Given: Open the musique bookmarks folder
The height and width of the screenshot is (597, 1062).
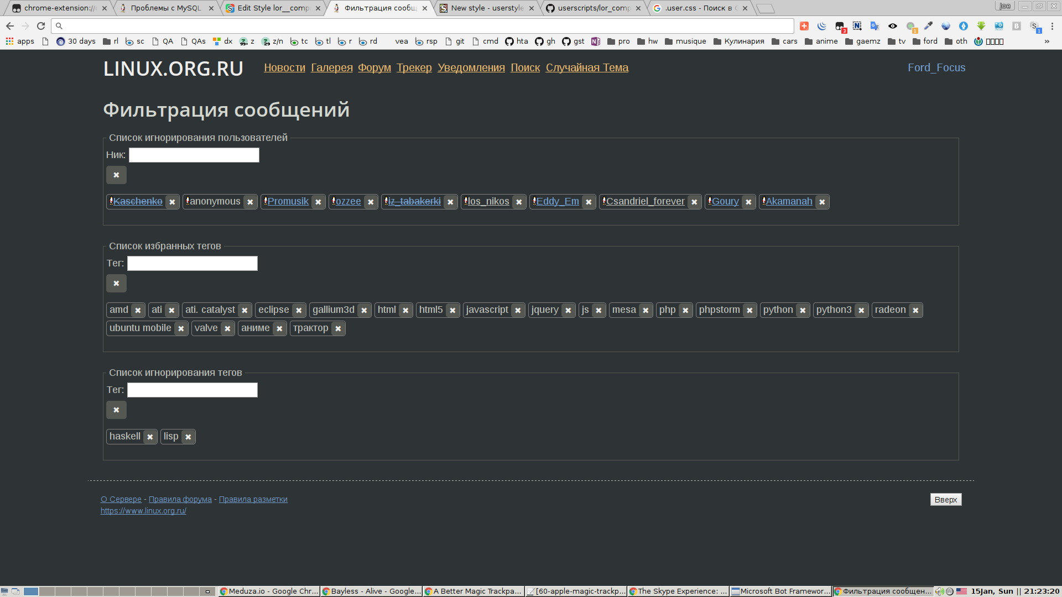Looking at the screenshot, I should coord(685,41).
